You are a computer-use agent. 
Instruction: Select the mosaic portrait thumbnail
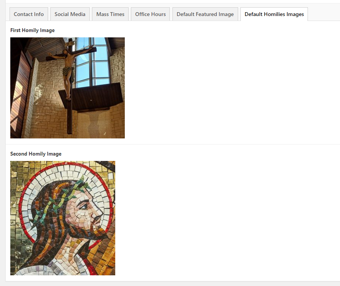(x=63, y=218)
